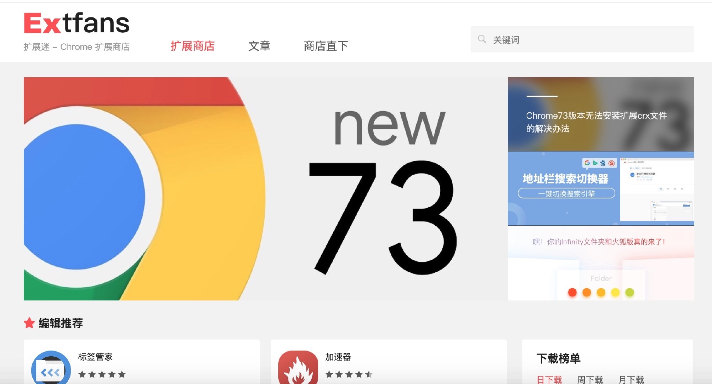712x384 pixels.
Task: Click the search engine icons in 地址栏搜索切换器 banner
Action: 599,163
